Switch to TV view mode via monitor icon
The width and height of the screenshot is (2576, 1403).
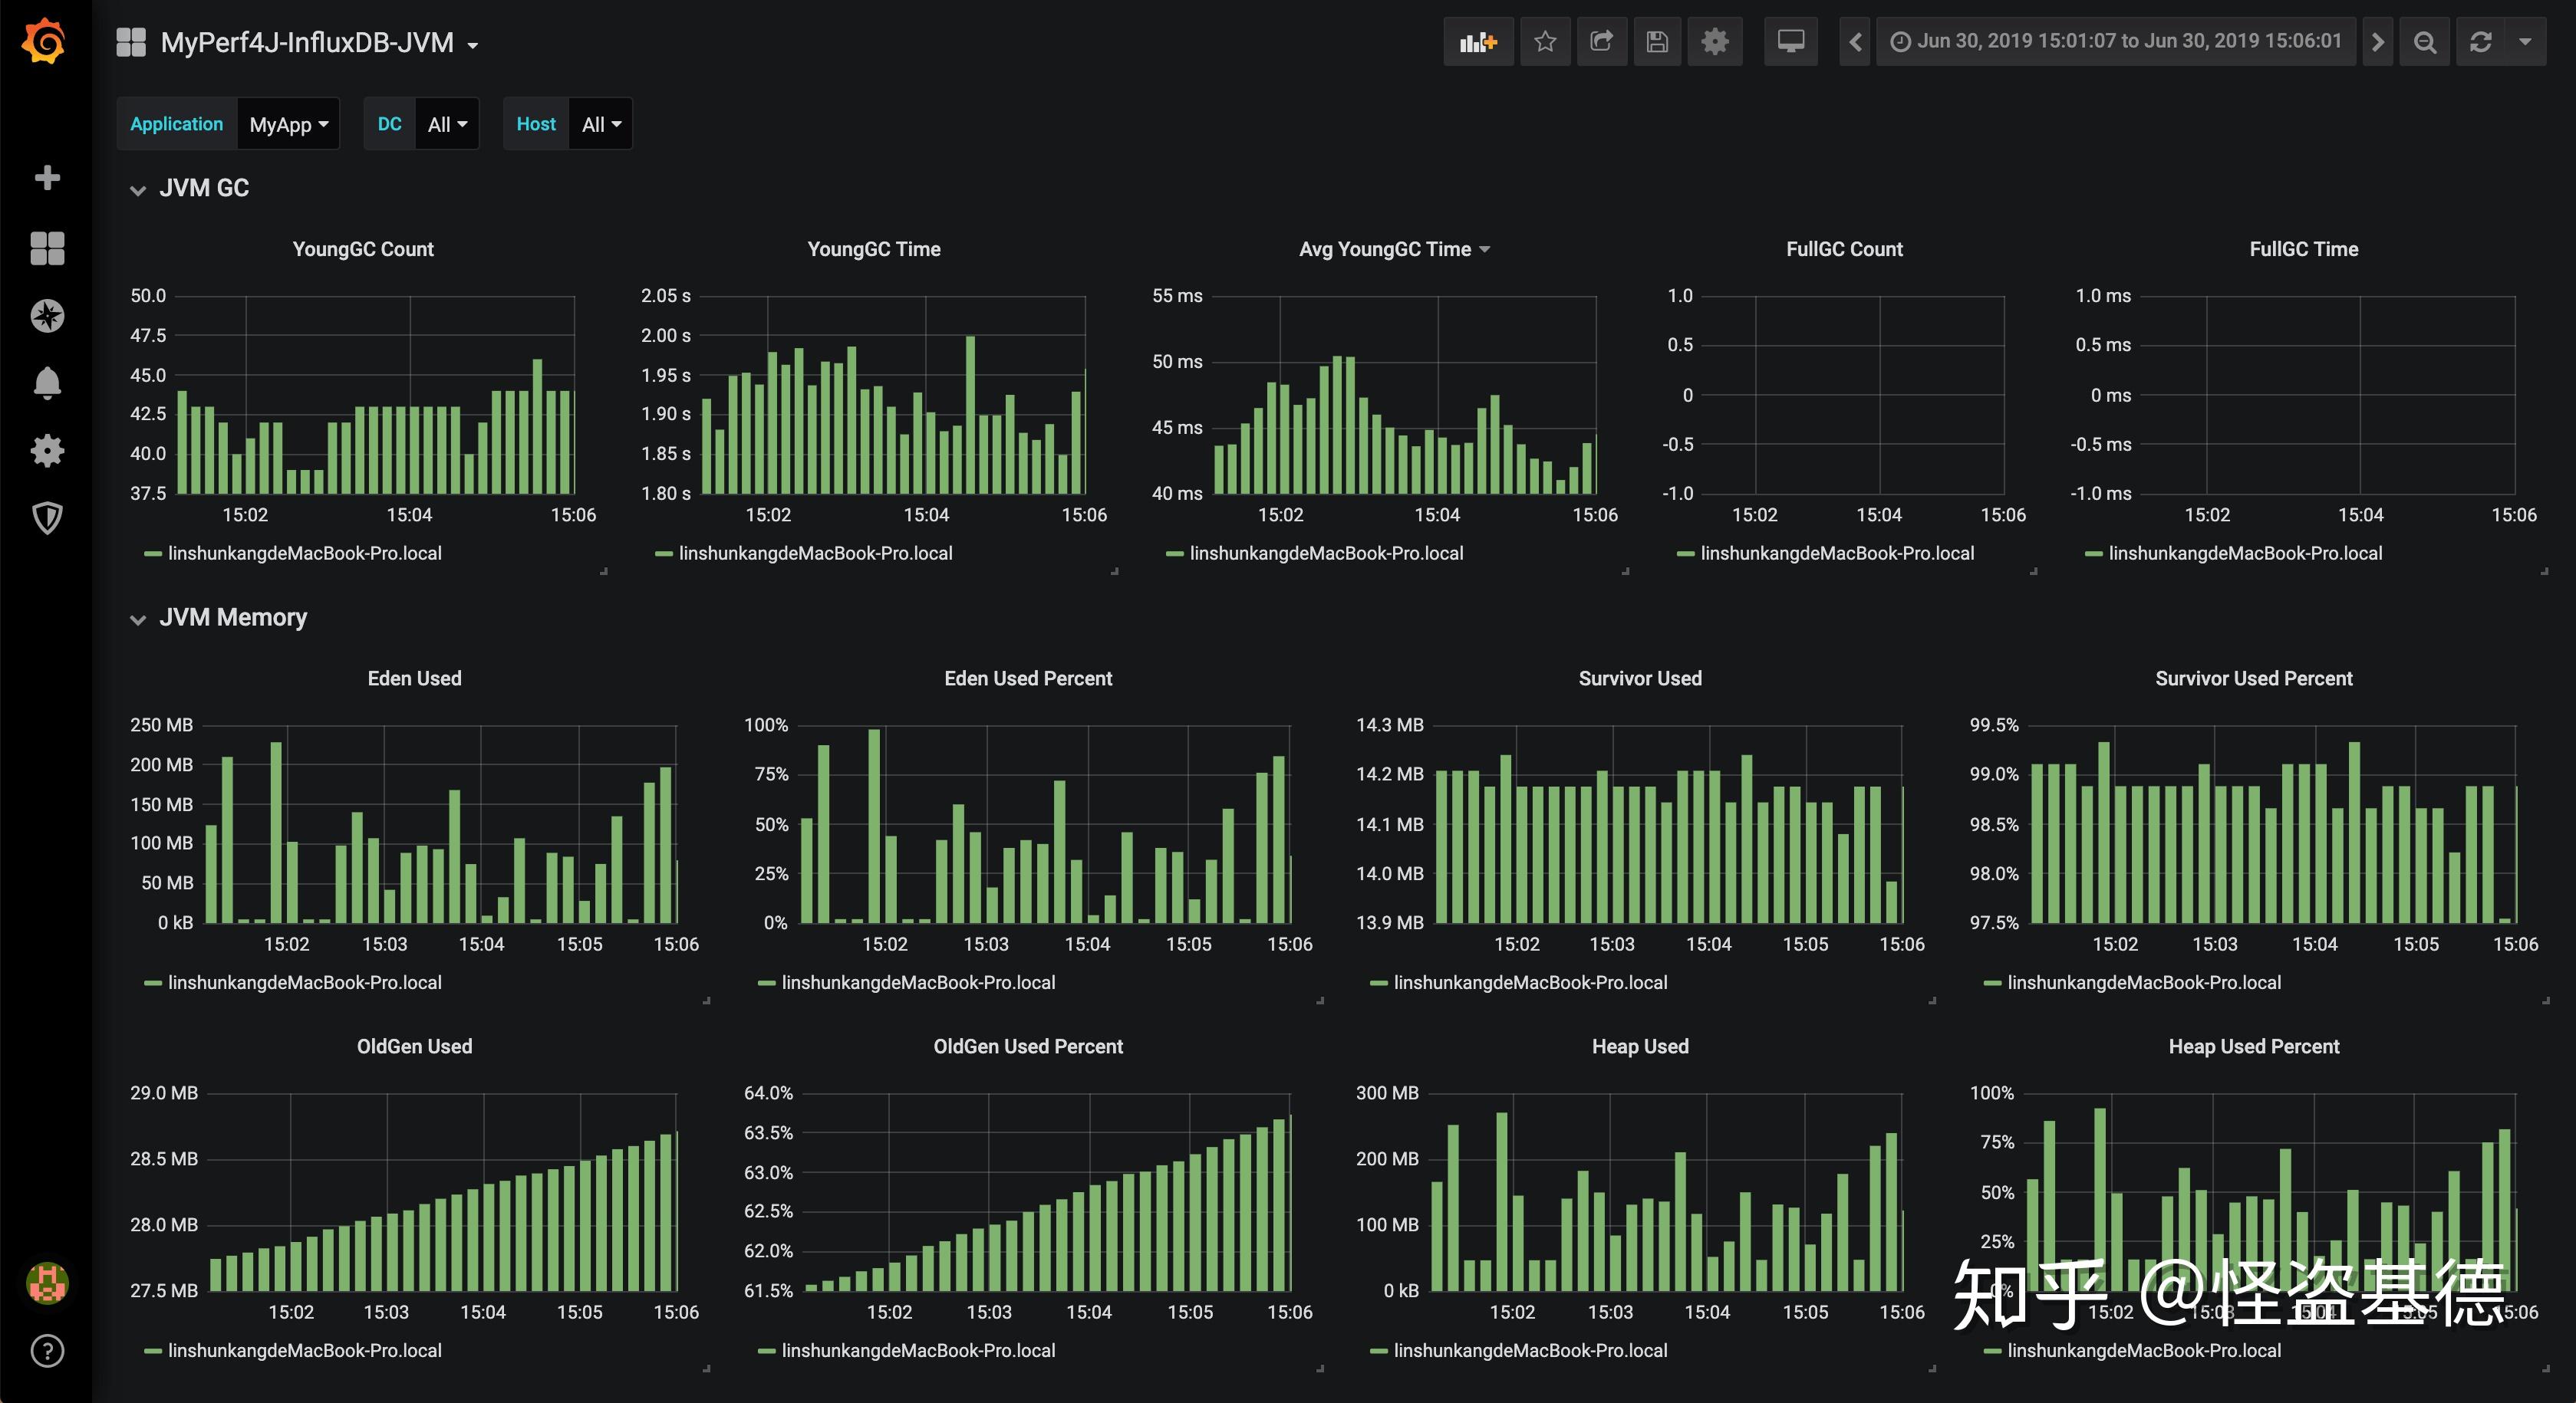[1790, 42]
